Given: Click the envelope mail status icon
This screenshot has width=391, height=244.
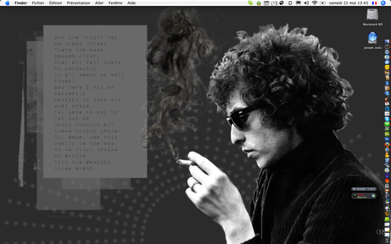Looking at the screenshot, I should tap(274, 3).
